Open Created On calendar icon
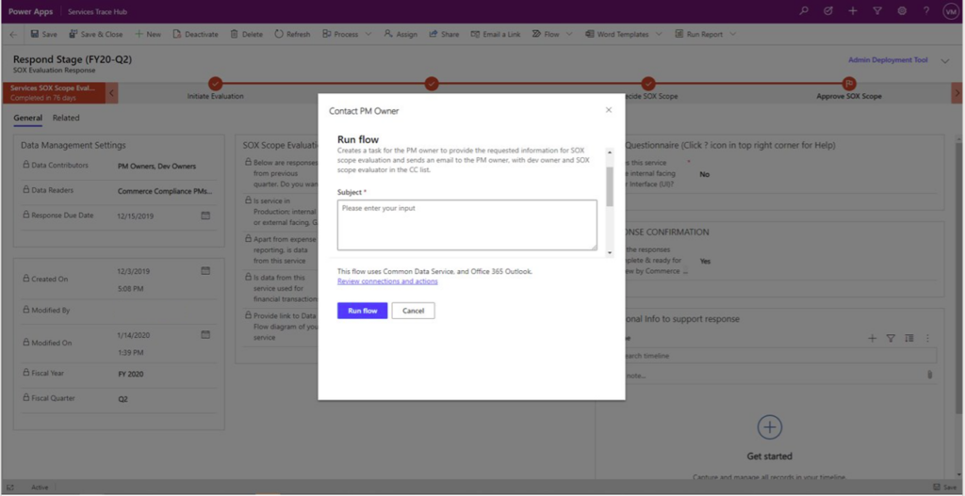 [x=205, y=270]
